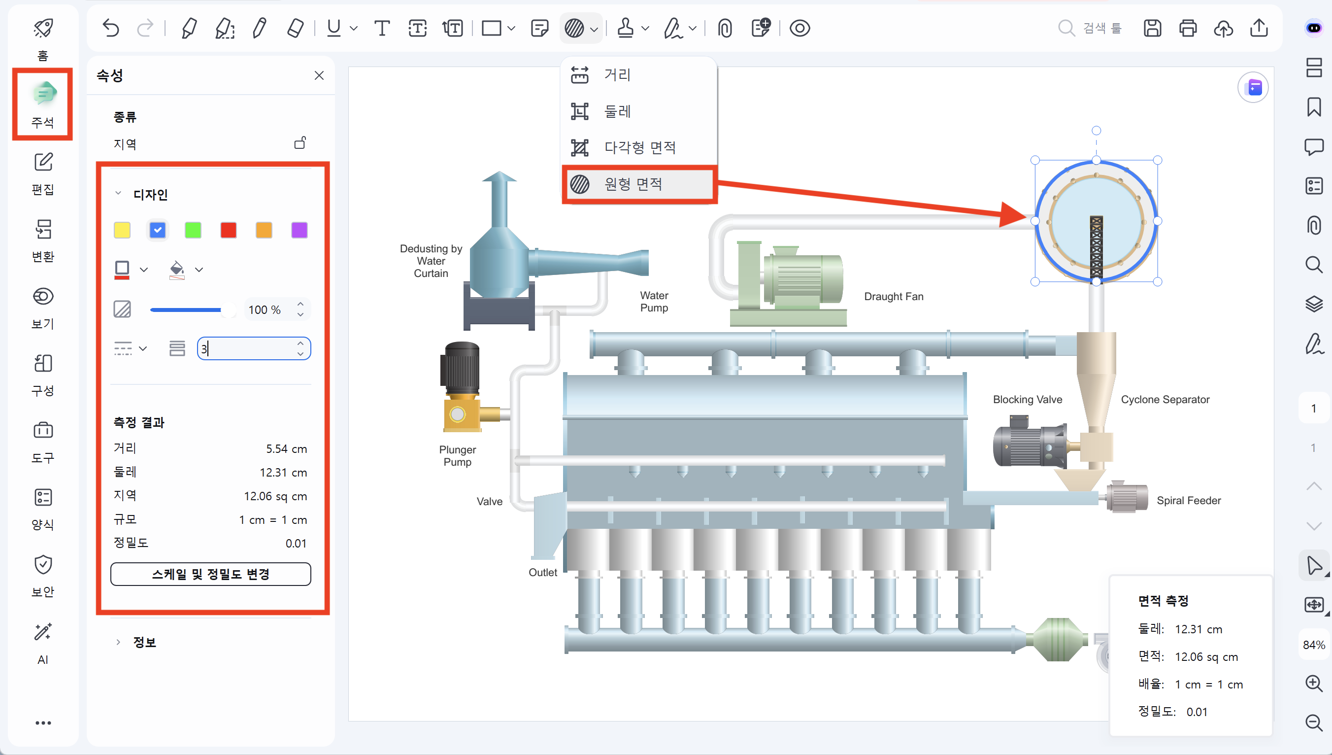The image size is (1332, 755).
Task: Toggle the lock icon beside 지역
Action: (x=300, y=142)
